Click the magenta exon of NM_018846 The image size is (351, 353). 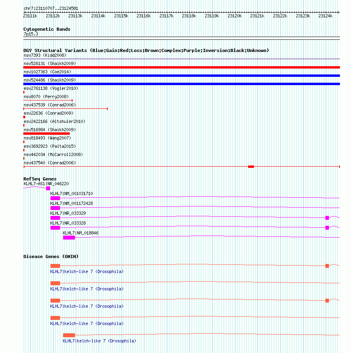69,238
